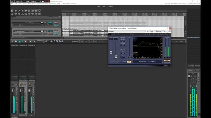Image resolution: width=211 pixels, height=118 pixels.
Task: Toggle the padlock locking icon
Action: [12, 14]
